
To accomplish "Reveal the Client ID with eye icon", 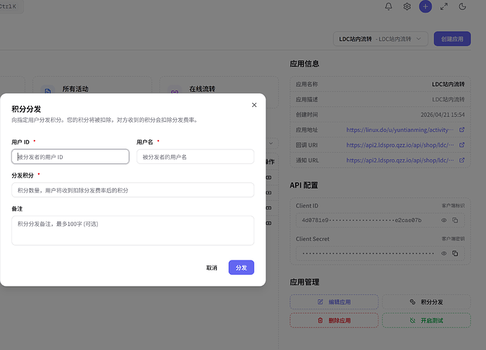I will pyautogui.click(x=444, y=220).
